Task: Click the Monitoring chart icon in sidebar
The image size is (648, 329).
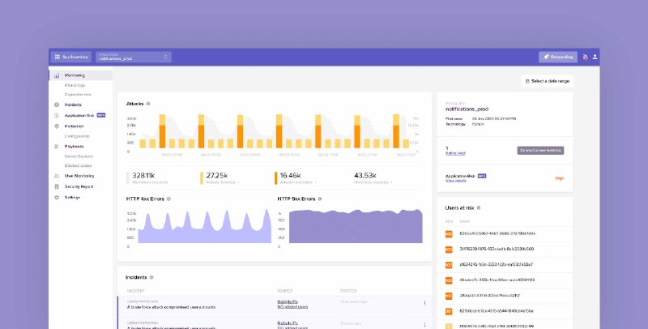Action: (57, 75)
